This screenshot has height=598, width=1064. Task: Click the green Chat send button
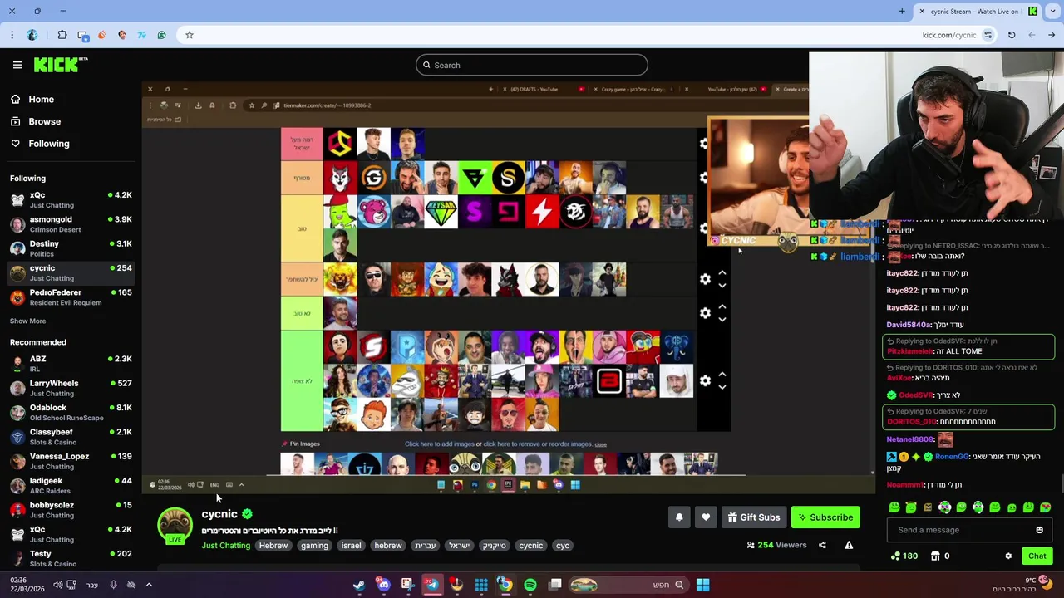point(1037,556)
